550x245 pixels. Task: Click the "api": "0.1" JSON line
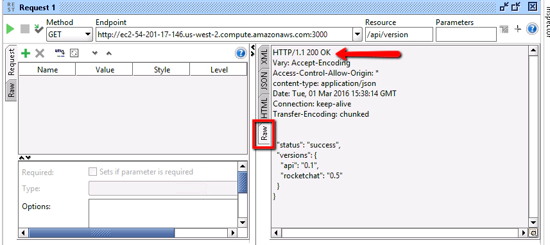click(299, 165)
